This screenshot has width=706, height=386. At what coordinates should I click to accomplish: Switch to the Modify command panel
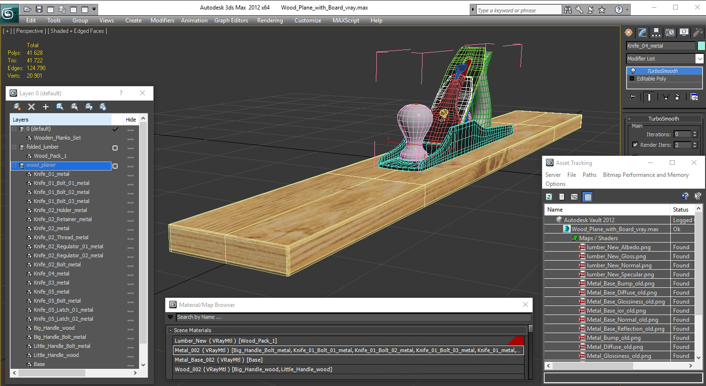click(x=643, y=32)
